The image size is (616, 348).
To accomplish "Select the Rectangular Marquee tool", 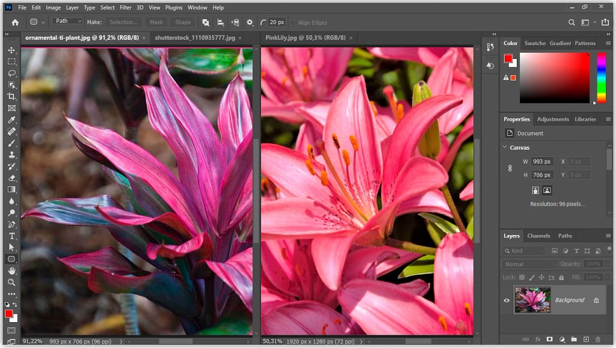I will click(11, 61).
